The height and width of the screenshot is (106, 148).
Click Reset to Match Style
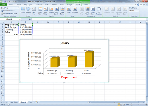pyautogui.click(x=9, y=14)
